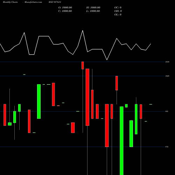
Task: Click the 'H: 1000.00' high value
Action: click(93, 8)
